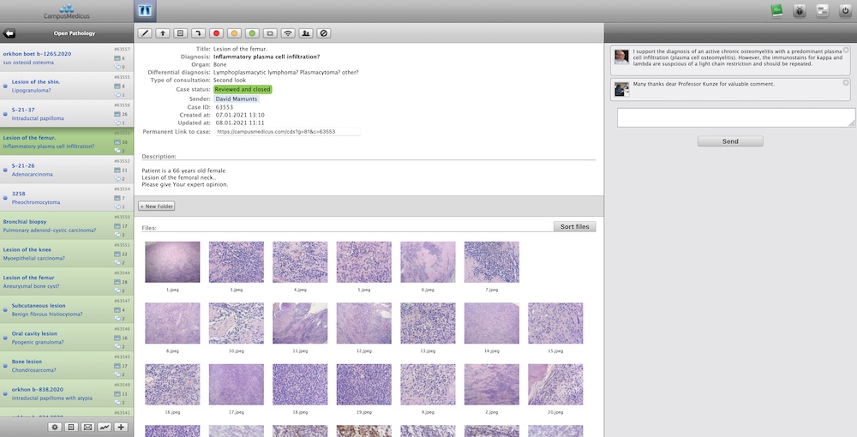This screenshot has height=437, width=857.
Task: Open the green Abc book icon
Action: [x=776, y=11]
